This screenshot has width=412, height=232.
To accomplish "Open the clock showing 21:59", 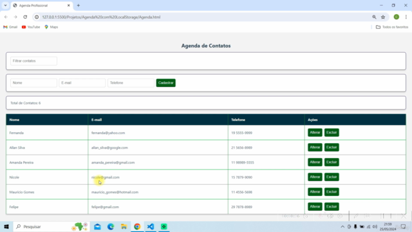I will pos(388,227).
